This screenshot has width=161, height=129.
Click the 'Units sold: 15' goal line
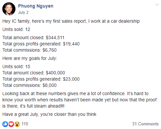16,66
